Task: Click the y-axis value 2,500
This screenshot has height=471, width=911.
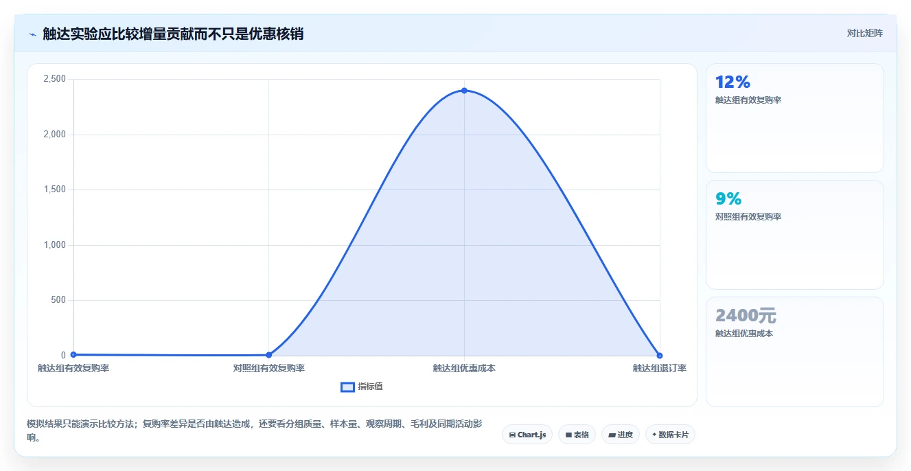Action: (54, 79)
